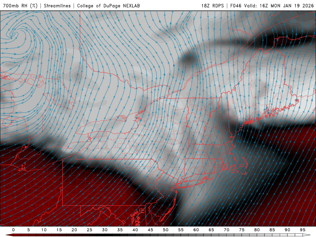The image size is (316, 237).
Task: Click the 'F046' forecast hour text
Action: (236, 6)
